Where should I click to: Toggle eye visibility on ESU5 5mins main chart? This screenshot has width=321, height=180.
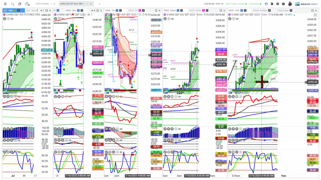pos(172,19)
